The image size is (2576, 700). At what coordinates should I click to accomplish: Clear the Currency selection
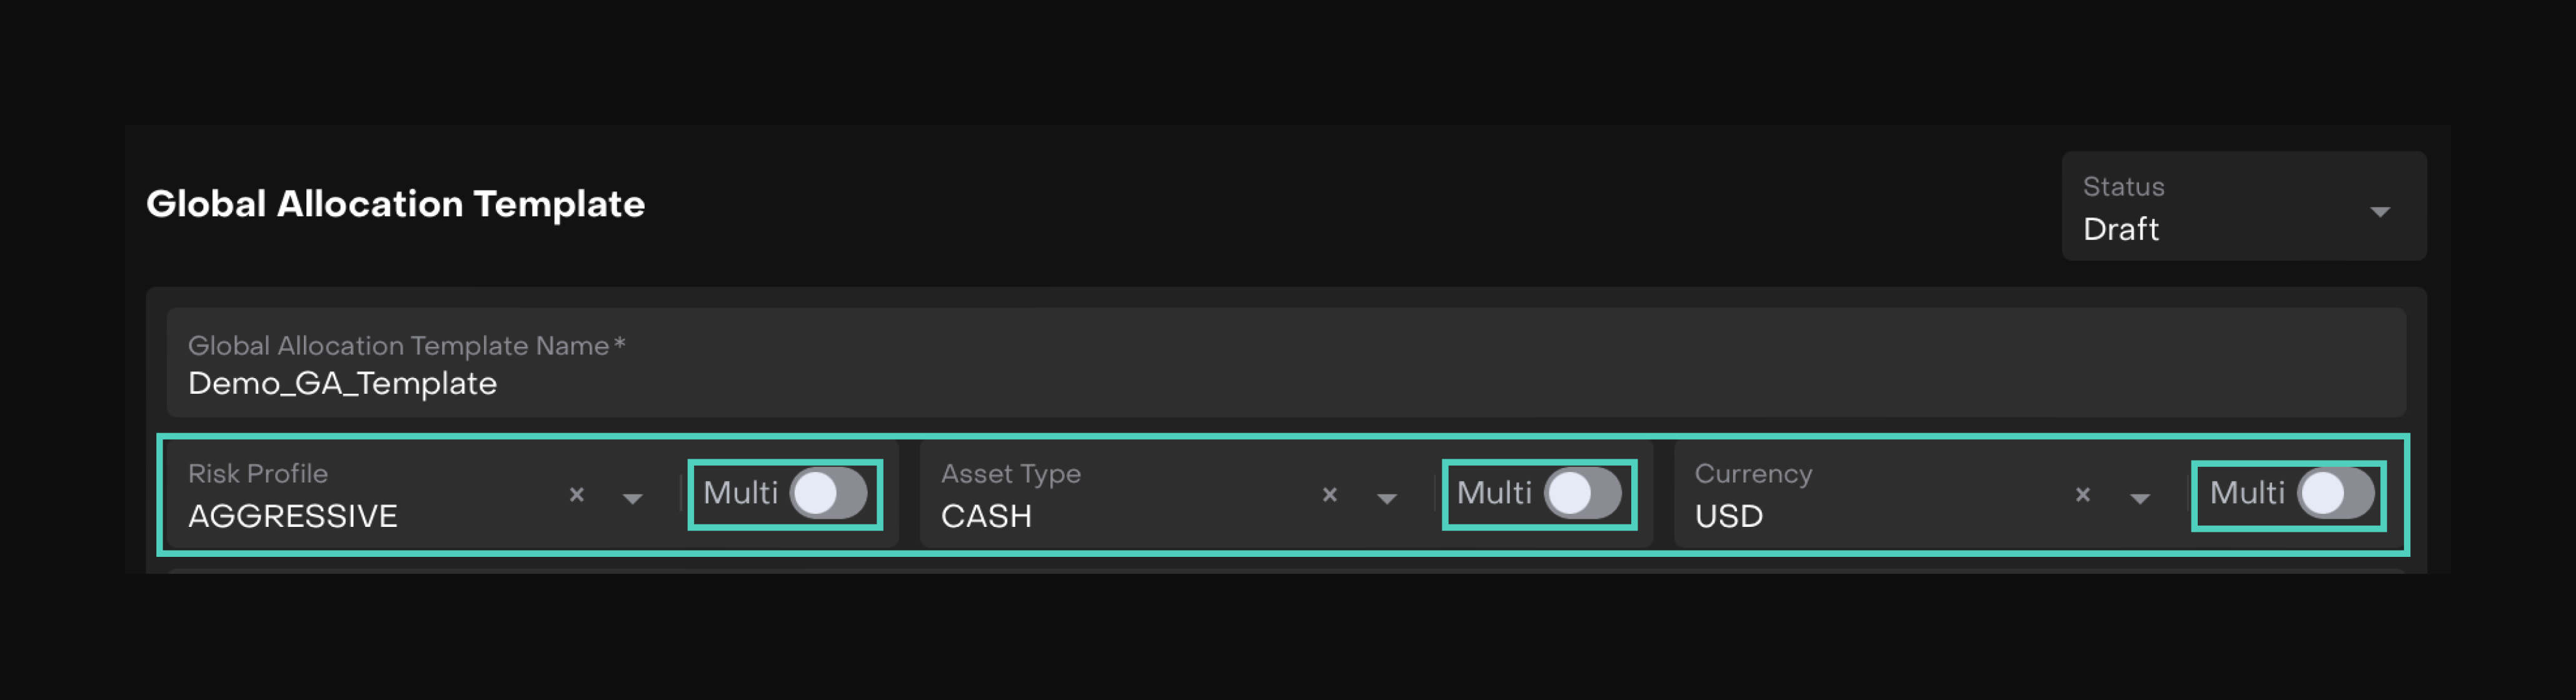pos(2082,495)
